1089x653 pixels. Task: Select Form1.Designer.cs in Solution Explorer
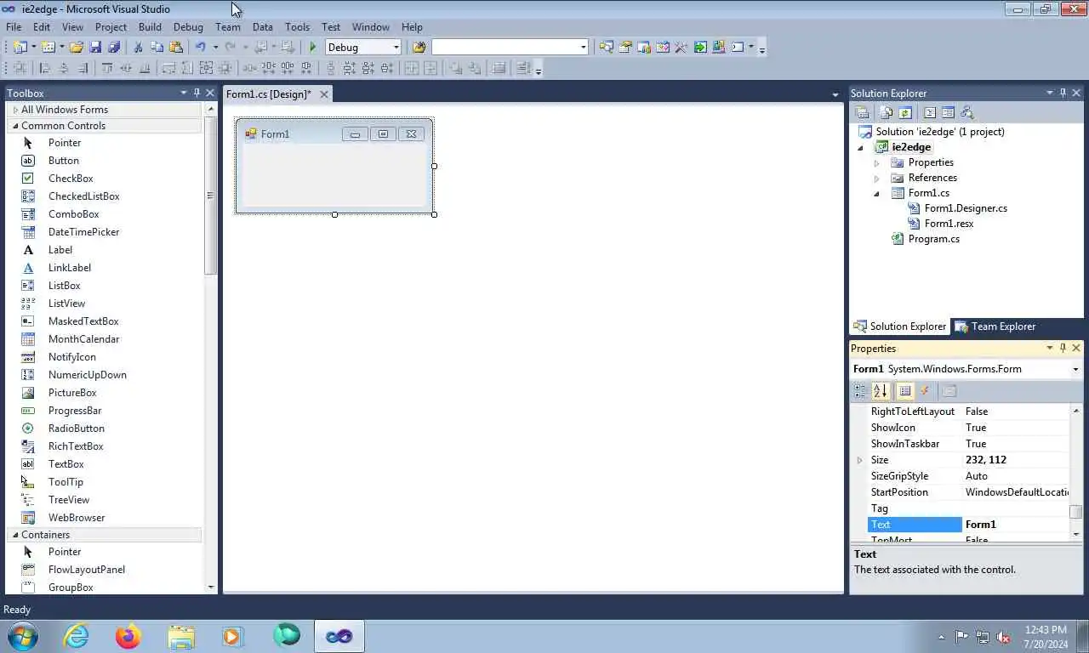[966, 208]
